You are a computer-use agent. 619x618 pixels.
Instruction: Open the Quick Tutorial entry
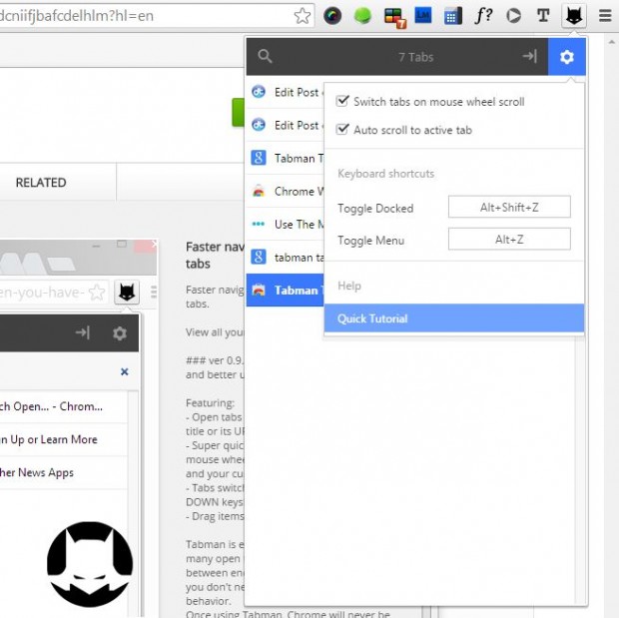click(454, 318)
